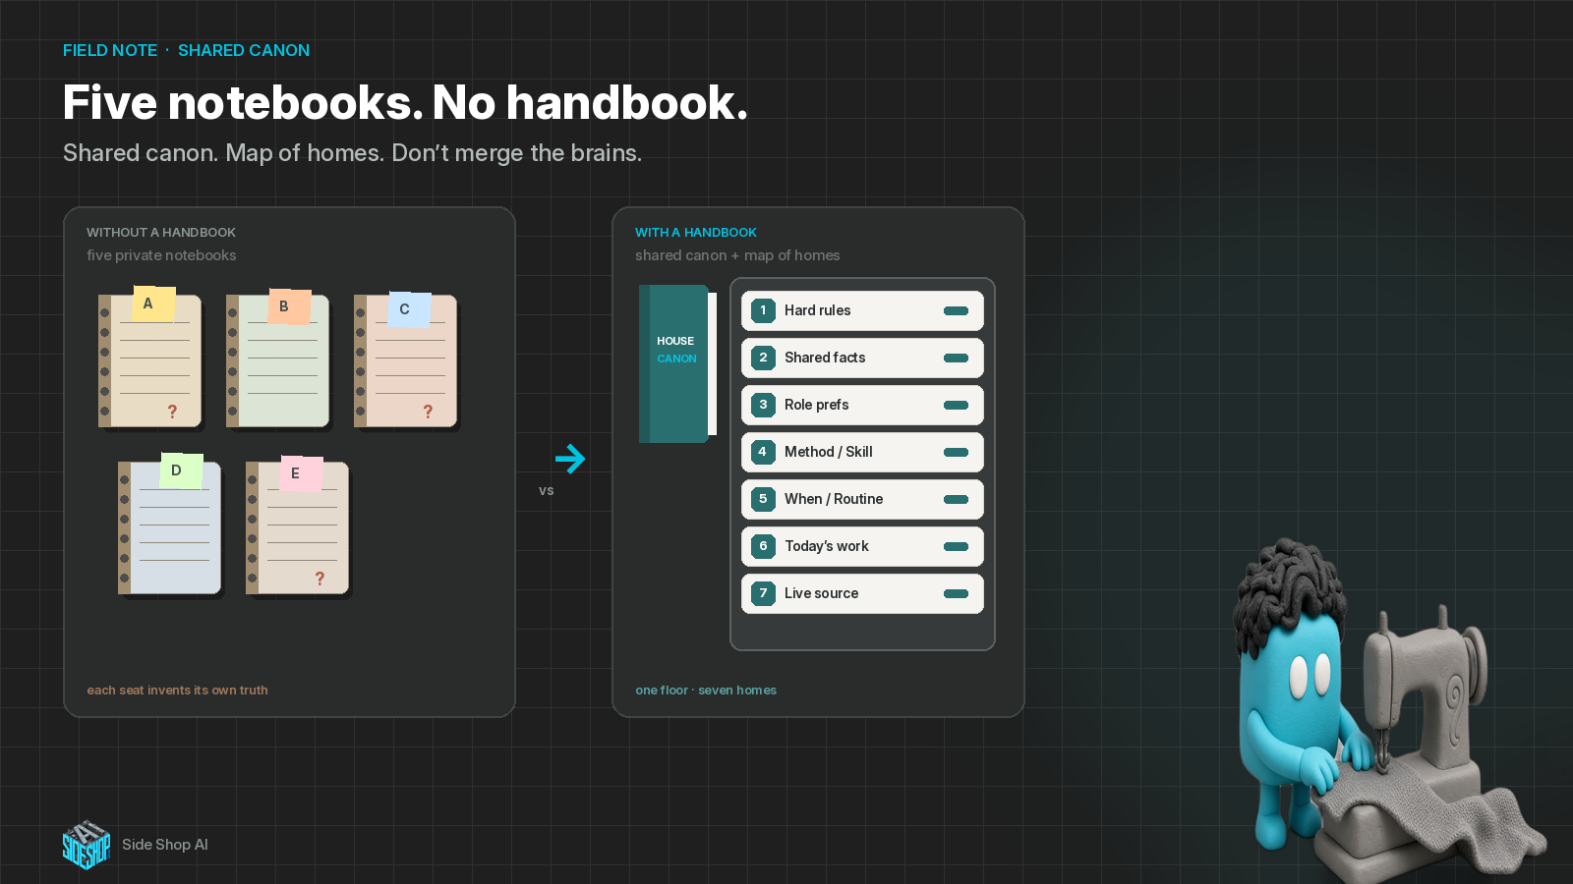Click the "Role prefs" label
Viewport: 1573px width, 884px height.
coord(816,405)
